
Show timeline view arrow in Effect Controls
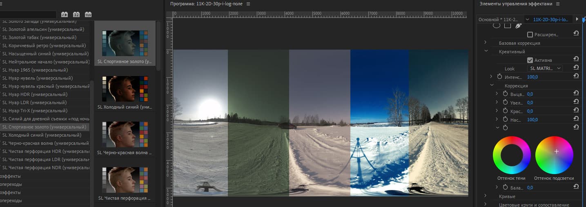pos(577,19)
